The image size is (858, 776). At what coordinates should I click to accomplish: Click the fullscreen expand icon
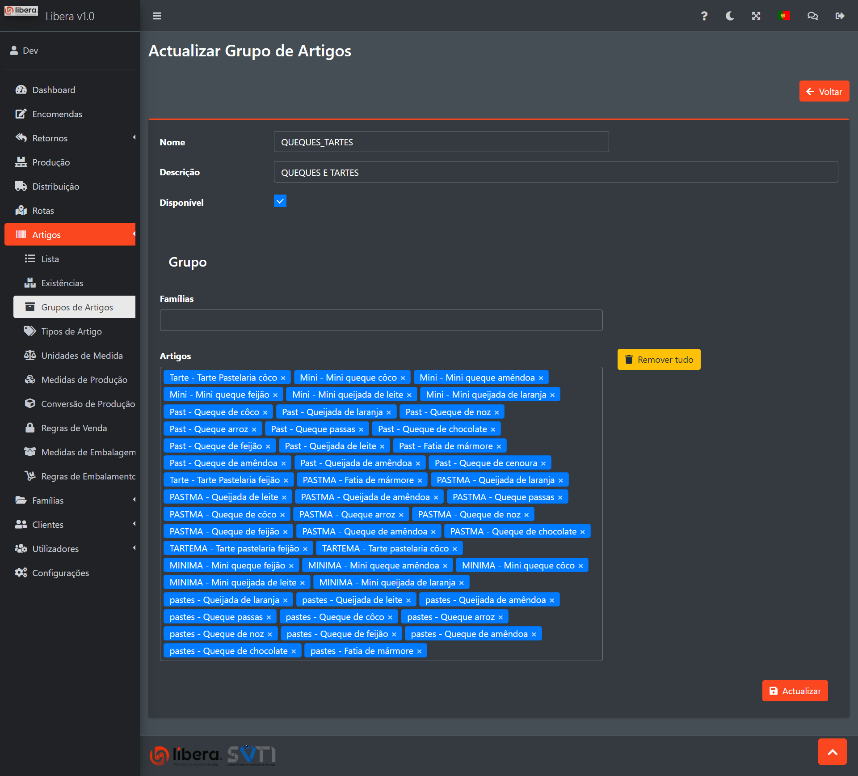tap(756, 16)
